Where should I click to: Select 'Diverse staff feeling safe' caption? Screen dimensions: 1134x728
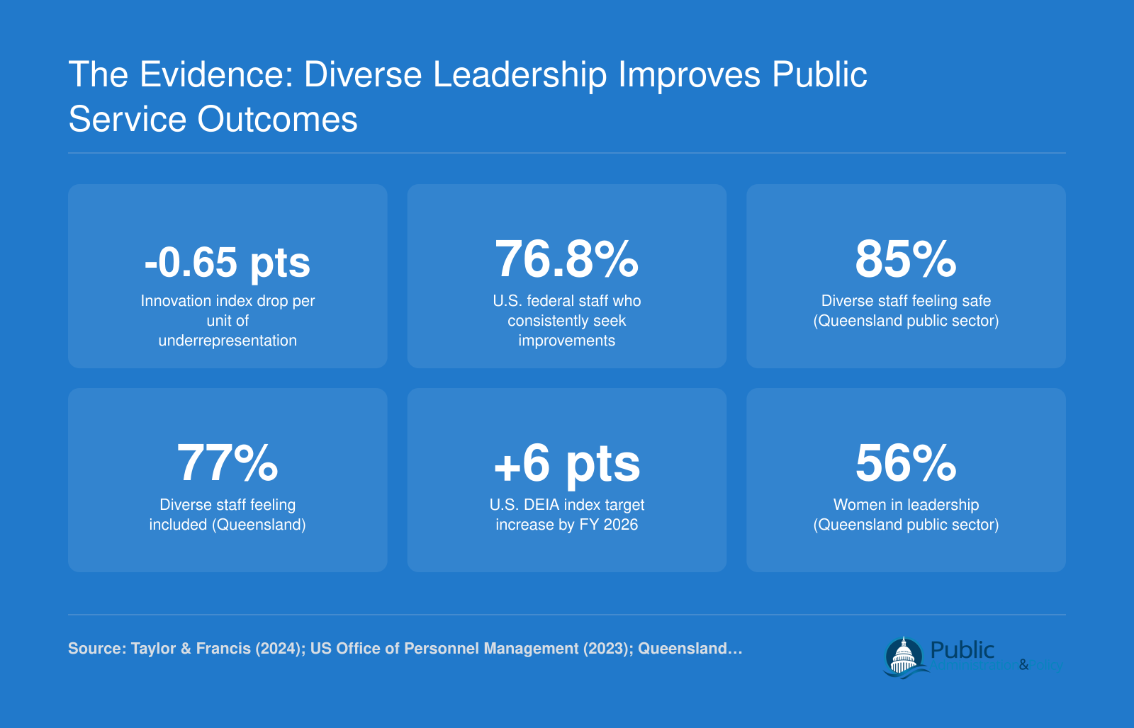pyautogui.click(x=906, y=310)
